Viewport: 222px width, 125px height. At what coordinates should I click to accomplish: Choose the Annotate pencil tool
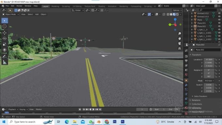(x=5, y=57)
